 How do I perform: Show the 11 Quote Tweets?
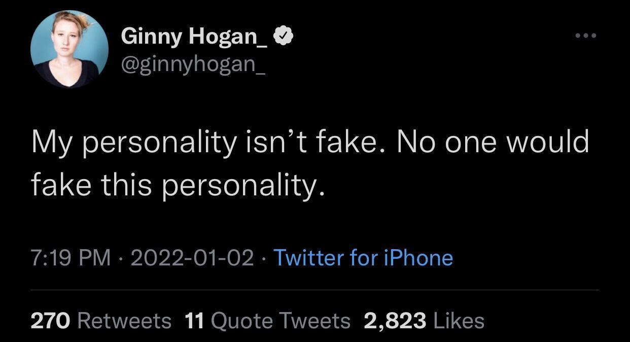(267, 321)
